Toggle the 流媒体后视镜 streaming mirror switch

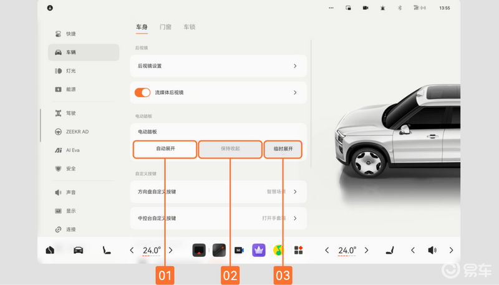pyautogui.click(x=143, y=92)
